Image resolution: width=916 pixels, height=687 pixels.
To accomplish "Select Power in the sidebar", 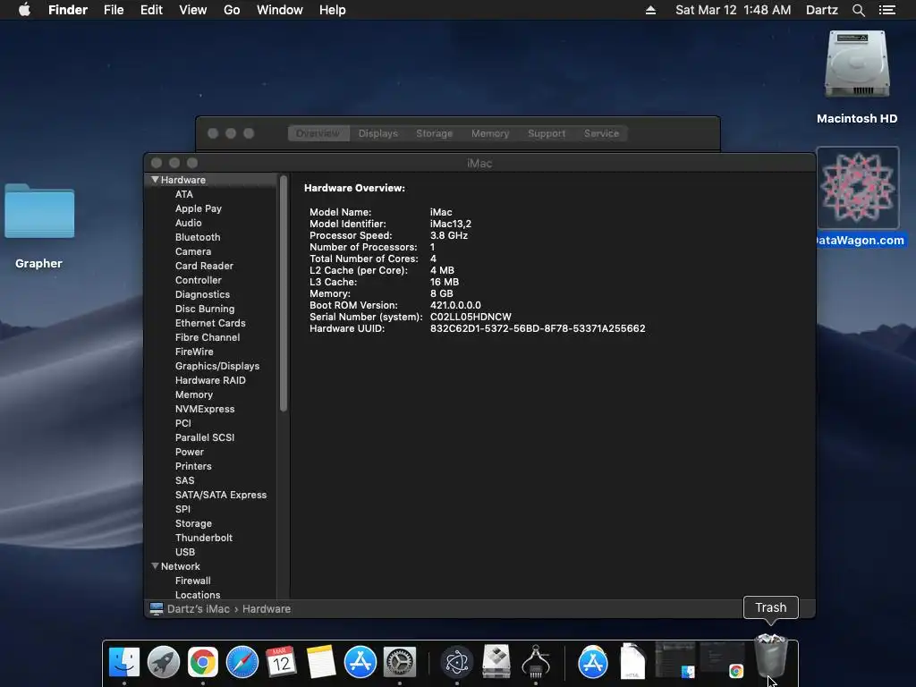I will [190, 452].
